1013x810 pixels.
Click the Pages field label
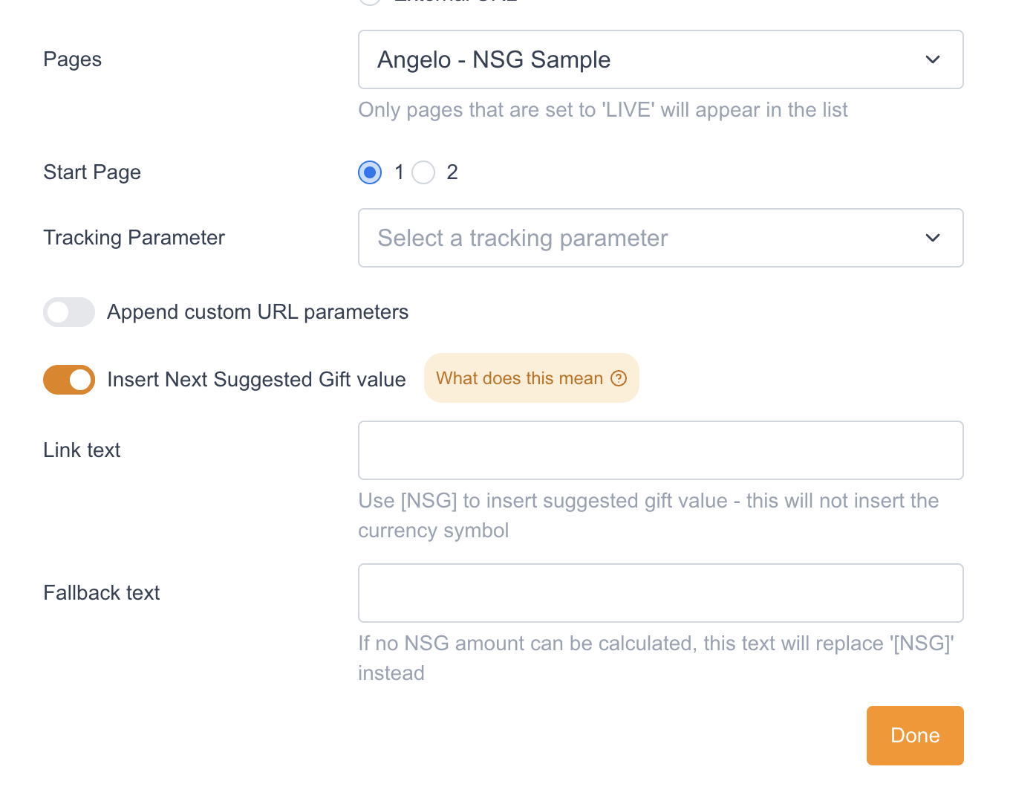coord(72,59)
